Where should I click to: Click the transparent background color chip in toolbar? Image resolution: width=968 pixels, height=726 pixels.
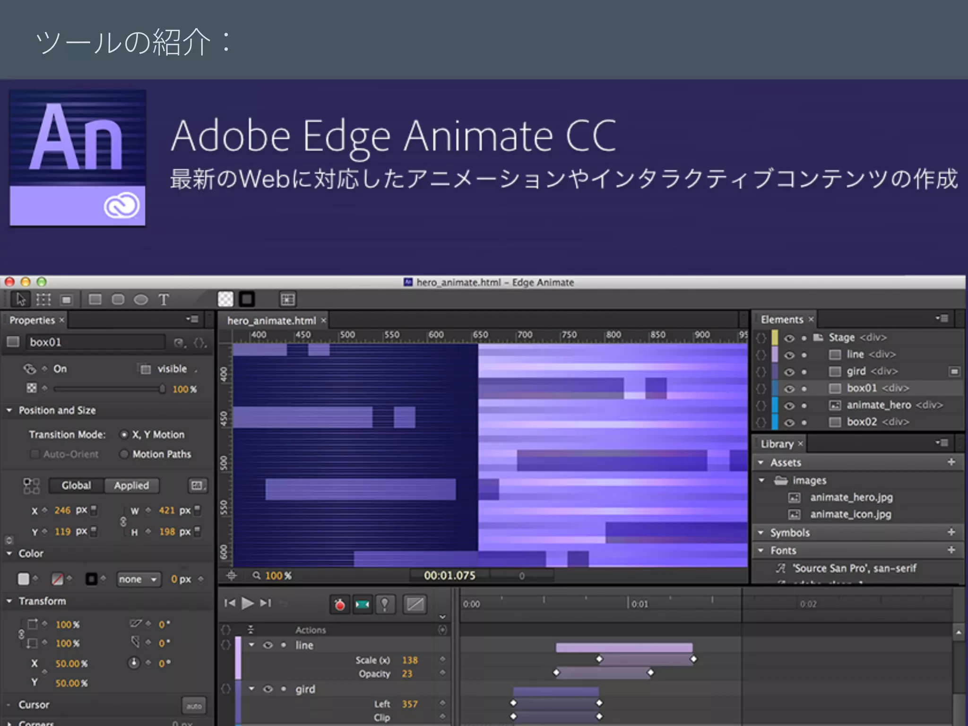click(x=225, y=299)
